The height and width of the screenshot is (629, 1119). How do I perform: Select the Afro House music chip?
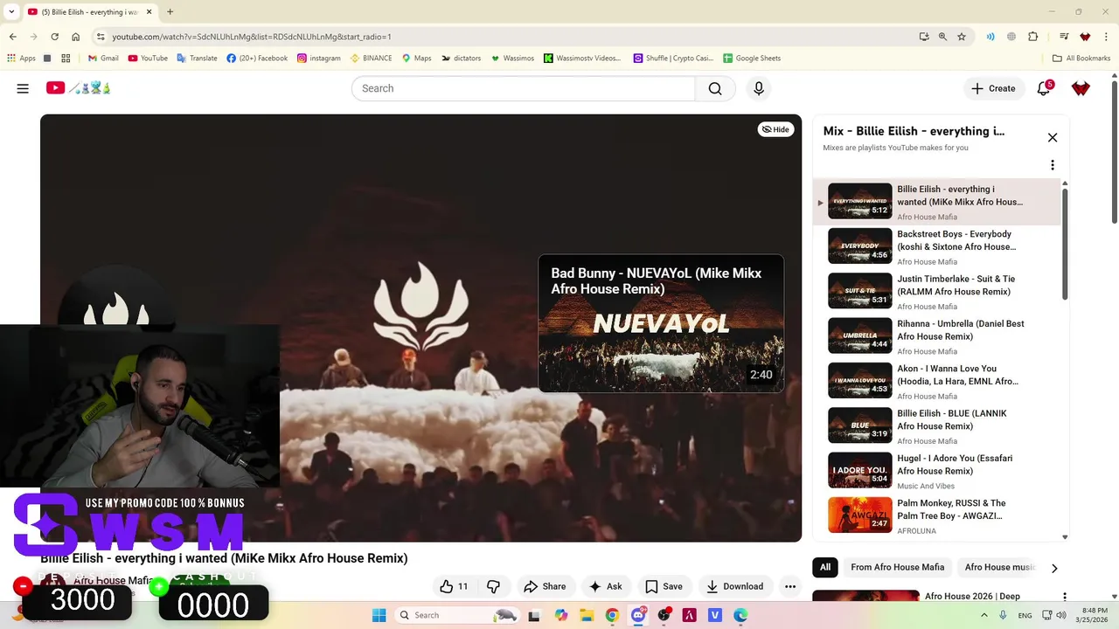point(999,567)
